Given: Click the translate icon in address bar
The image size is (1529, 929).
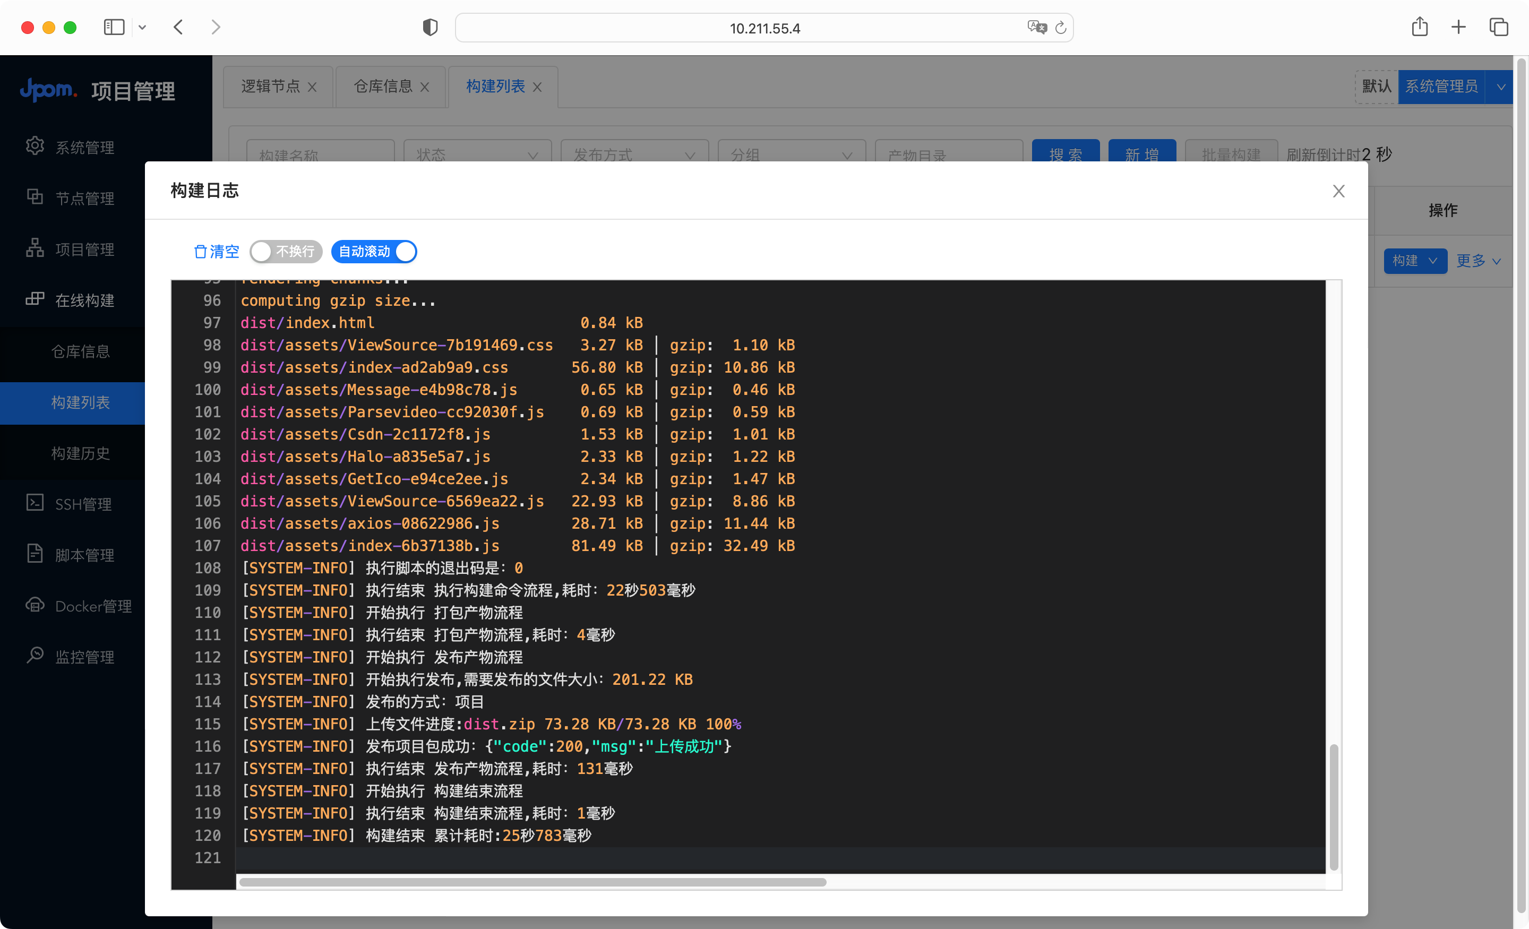Looking at the screenshot, I should click(1037, 27).
